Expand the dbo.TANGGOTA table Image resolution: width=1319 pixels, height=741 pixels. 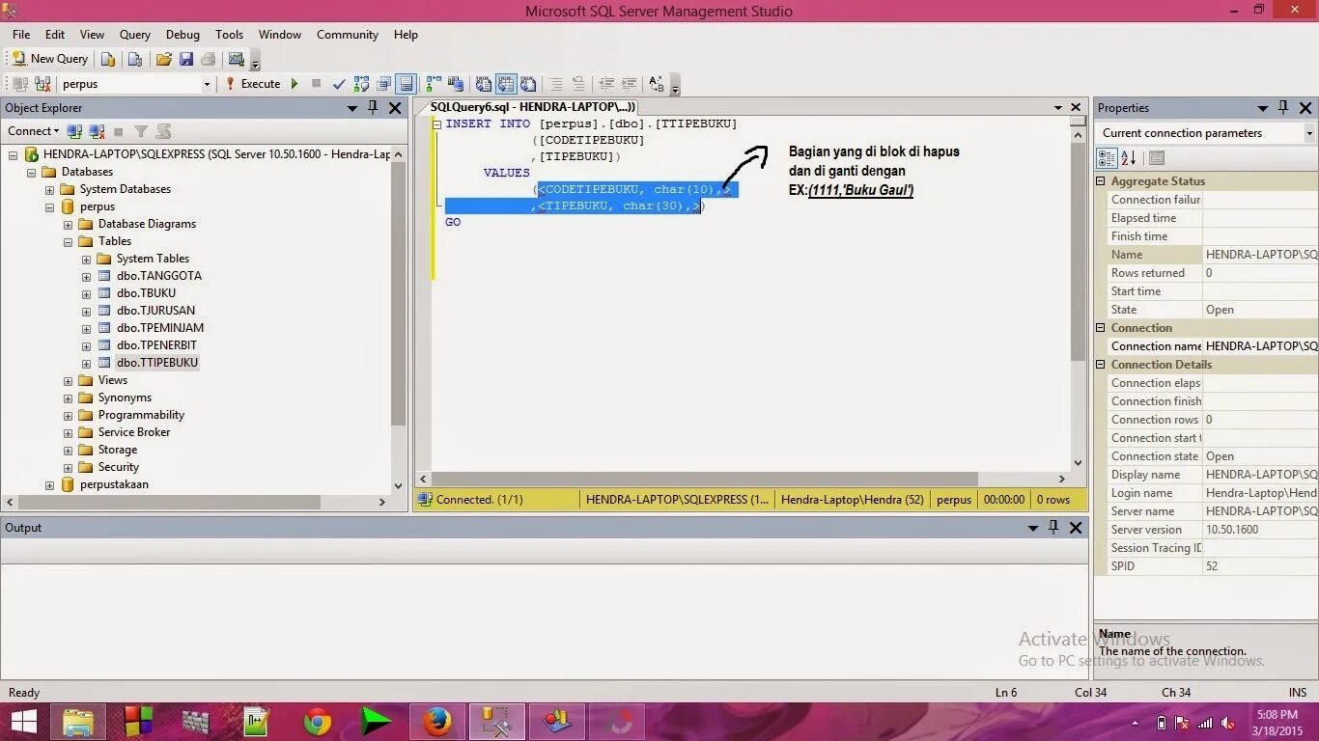[x=87, y=276]
